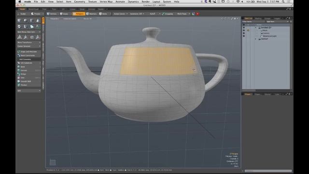This screenshot has height=174, width=309.
Task: Hide the Directional Light with eye icon
Action: tap(244, 36)
